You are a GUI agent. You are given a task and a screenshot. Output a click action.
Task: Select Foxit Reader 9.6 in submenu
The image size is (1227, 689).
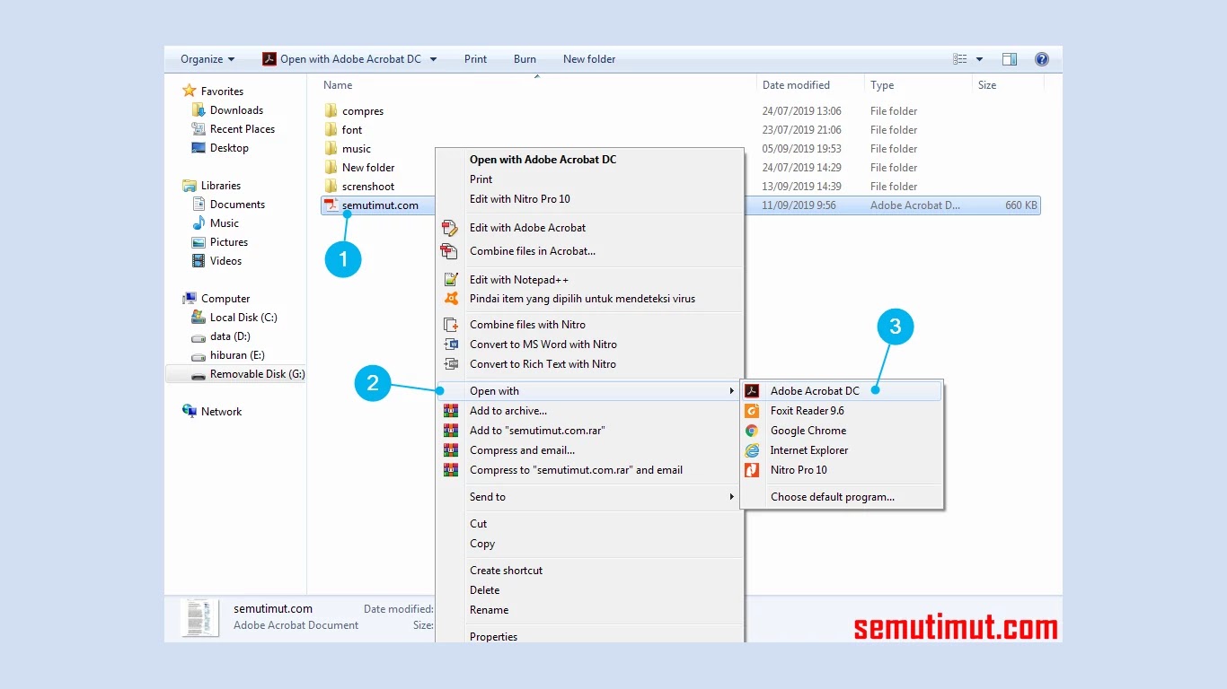(x=842, y=411)
